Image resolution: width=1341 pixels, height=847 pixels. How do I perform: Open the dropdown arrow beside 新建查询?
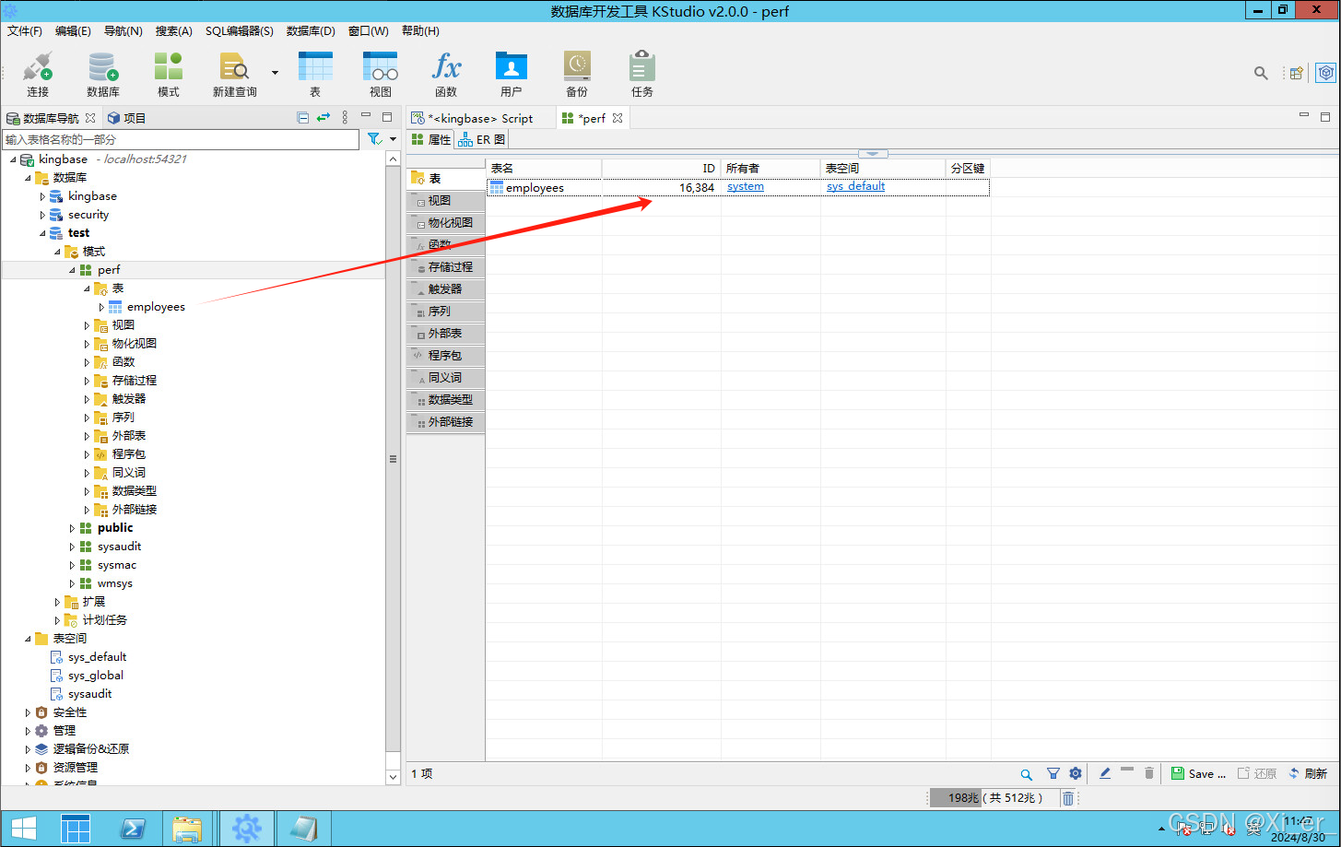coord(275,72)
